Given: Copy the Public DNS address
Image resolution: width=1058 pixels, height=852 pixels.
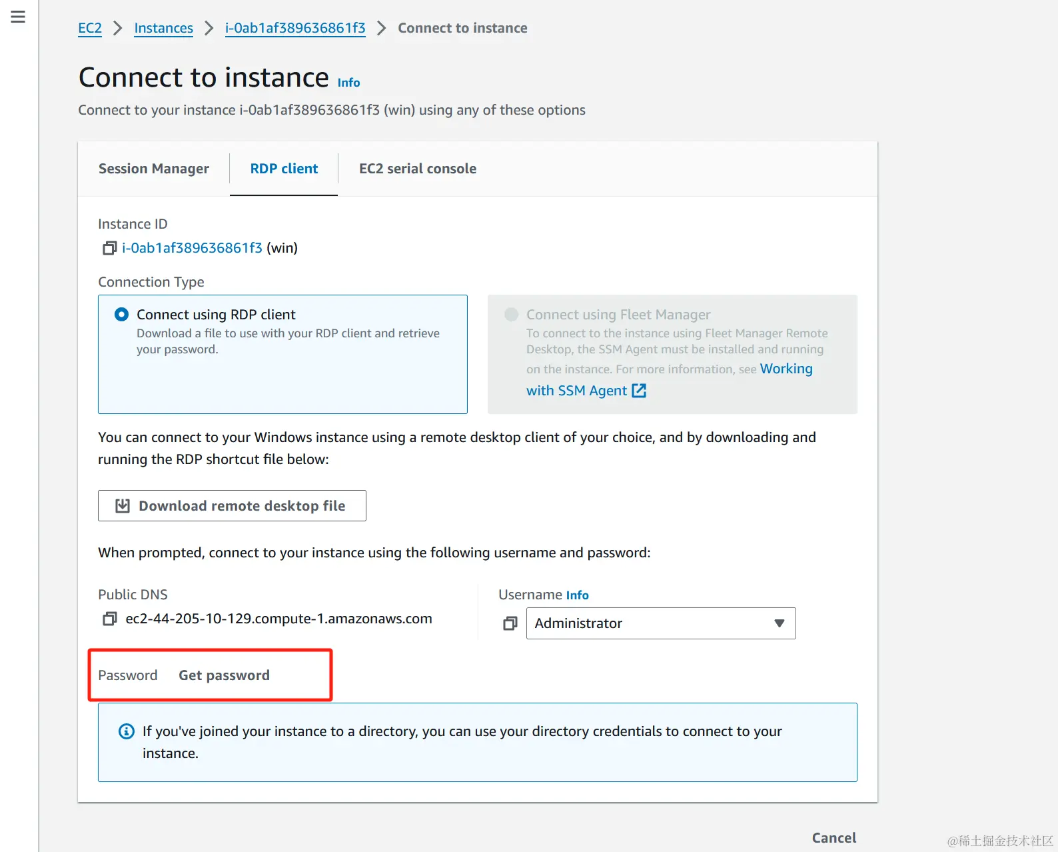Looking at the screenshot, I should coord(109,619).
